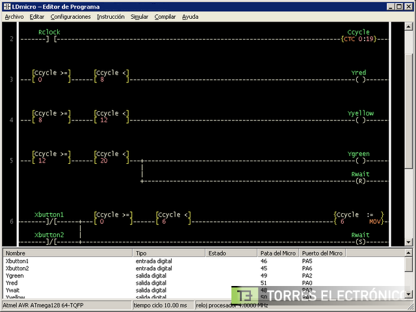Select the Xbutton1 row in I/O list
Image resolution: width=416 pixels, height=312 pixels.
click(203, 261)
